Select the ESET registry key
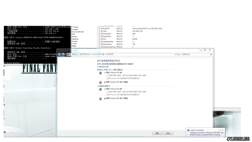 73,34
